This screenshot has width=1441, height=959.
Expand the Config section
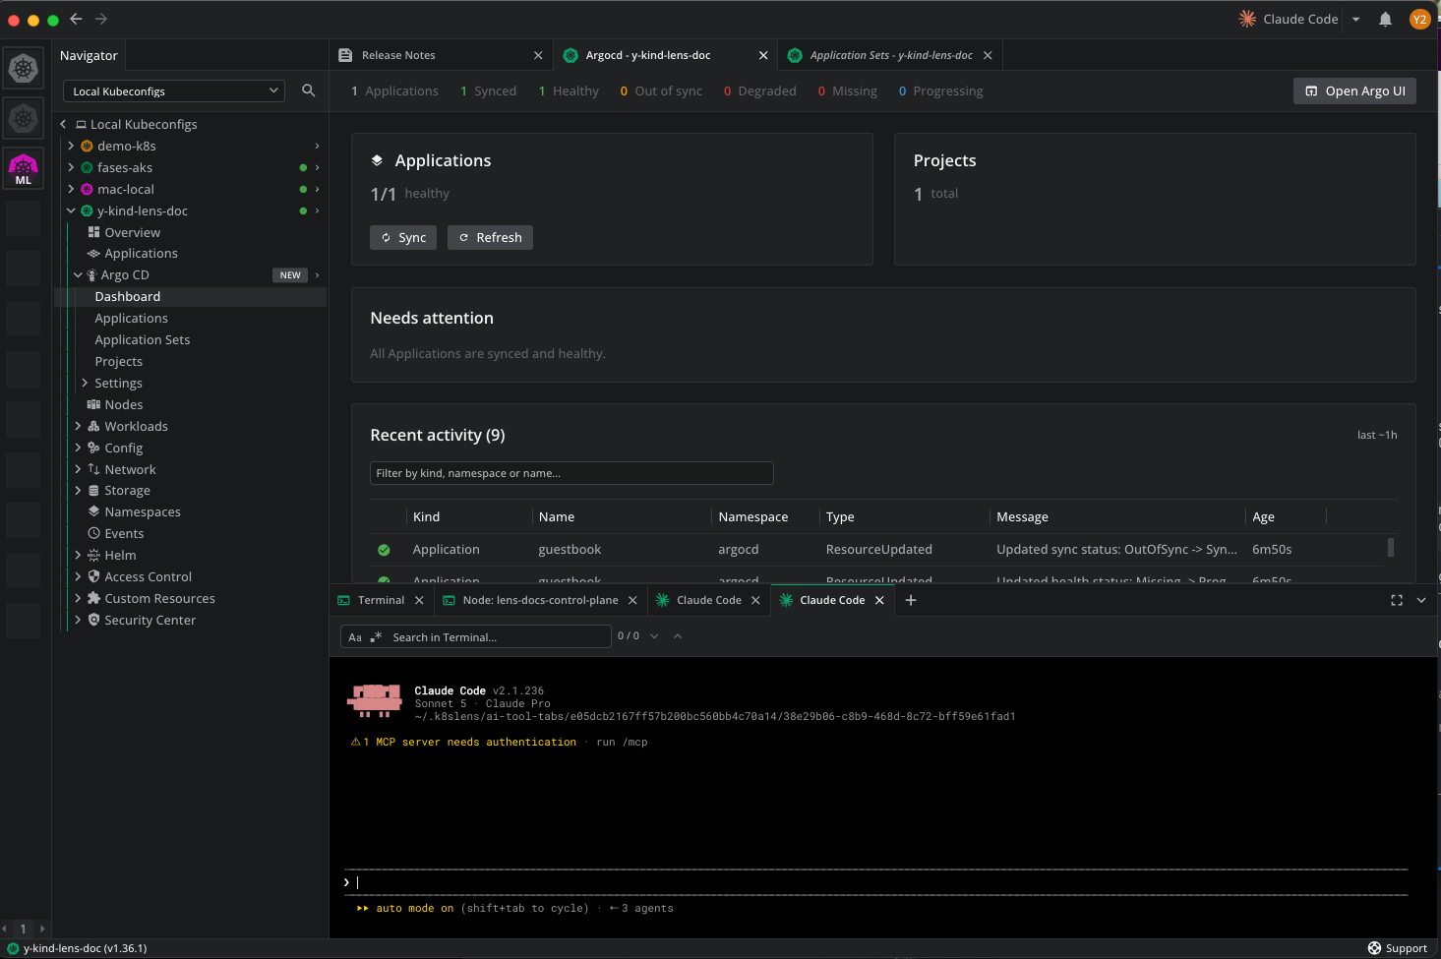coord(78,448)
